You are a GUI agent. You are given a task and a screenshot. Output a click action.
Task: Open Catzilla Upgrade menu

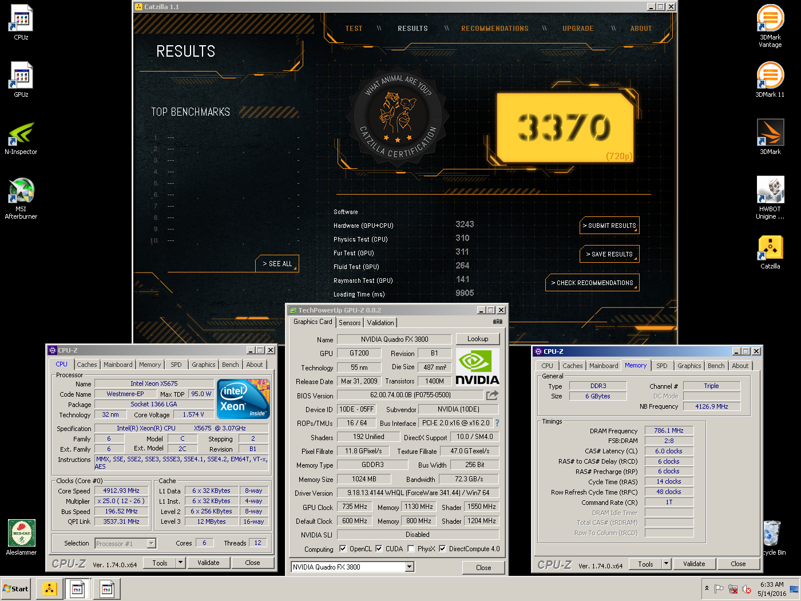point(578,29)
